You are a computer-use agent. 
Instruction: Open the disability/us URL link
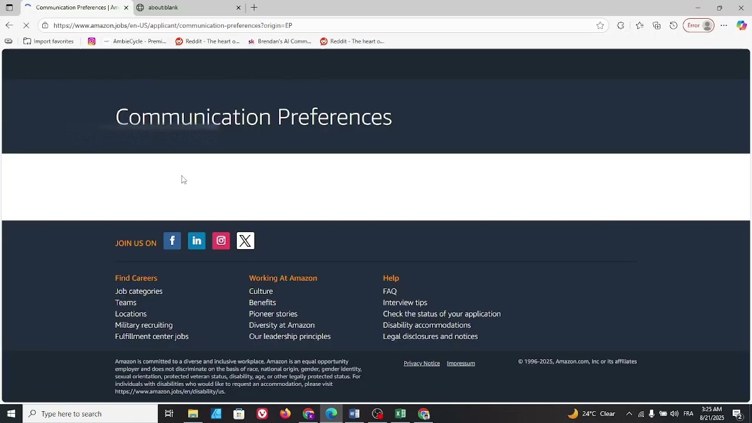click(x=170, y=392)
